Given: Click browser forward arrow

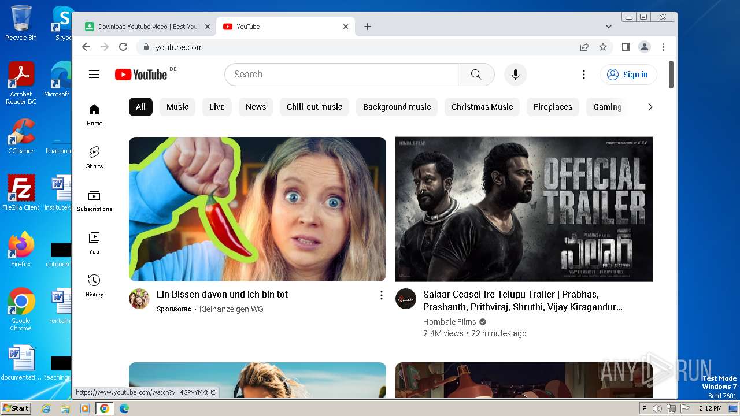Looking at the screenshot, I should [x=105, y=47].
